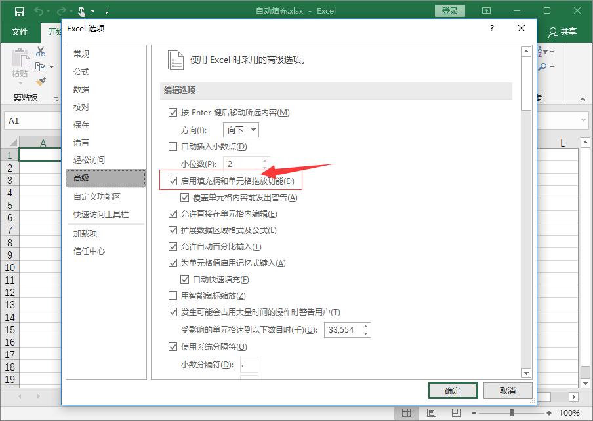Image resolution: width=593 pixels, height=421 pixels.
Task: Toggle 启用填充柄和单元格拖放功能 checkbox
Action: coord(173,181)
